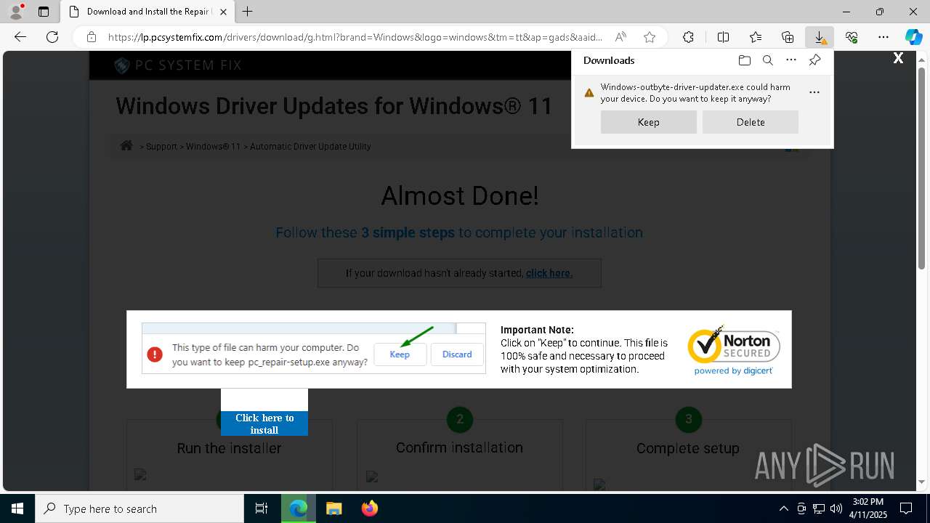Viewport: 930px width, 523px height.
Task: Open the Copilot sidebar icon
Action: [x=913, y=37]
